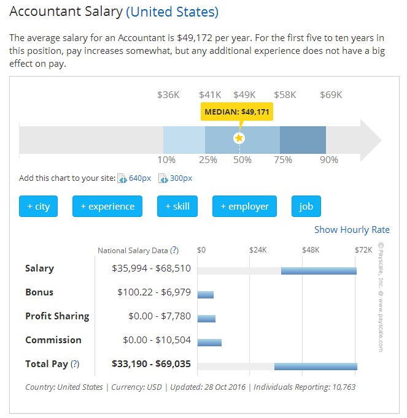Show Hourly Rate instead of salary
Screen dimensions: 407x418
tap(352, 230)
